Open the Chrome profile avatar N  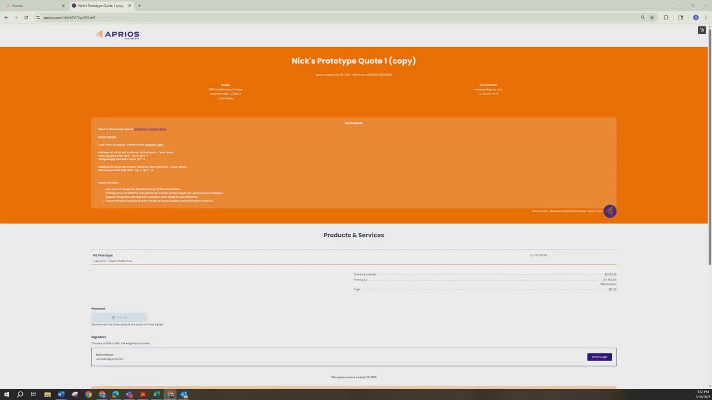[x=695, y=17]
